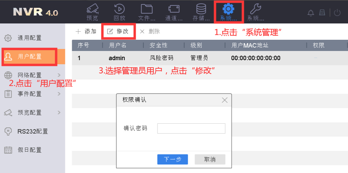
Task: Select 通用配置 in the sidebar
Action: tap(29, 38)
